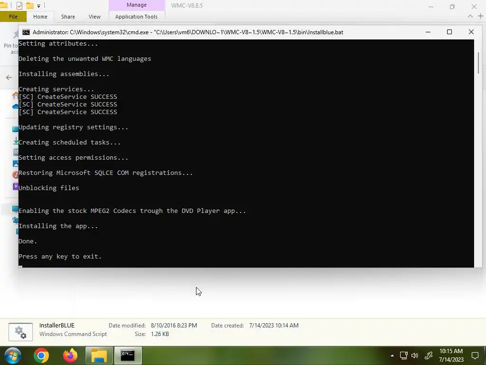Click the InstallerBLUE file name in details pane
Image resolution: width=486 pixels, height=365 pixels.
tap(57, 325)
